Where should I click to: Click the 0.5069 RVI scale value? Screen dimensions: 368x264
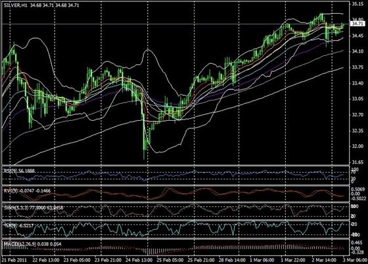point(358,189)
